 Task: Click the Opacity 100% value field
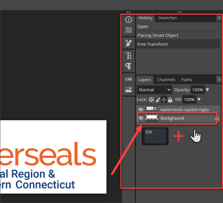[198, 90]
